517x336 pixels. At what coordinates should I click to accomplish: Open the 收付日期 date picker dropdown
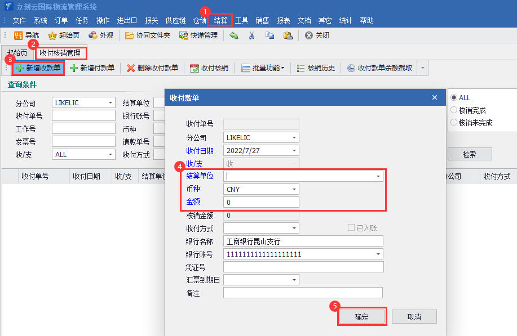point(294,151)
